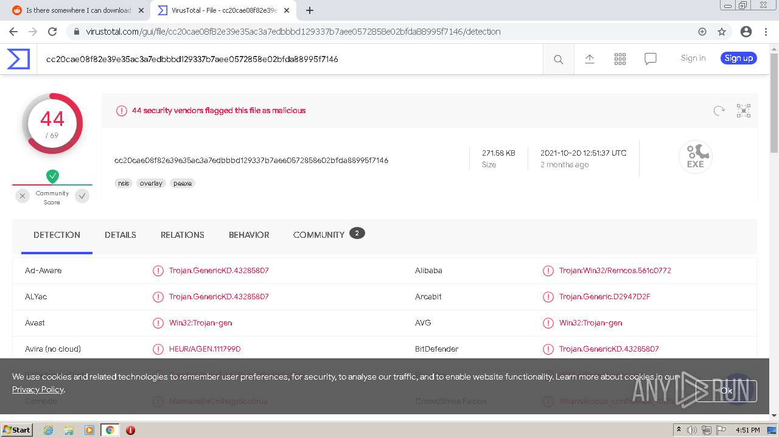This screenshot has height=438, width=779.
Task: Open the media player taskbar icon
Action: tap(89, 430)
